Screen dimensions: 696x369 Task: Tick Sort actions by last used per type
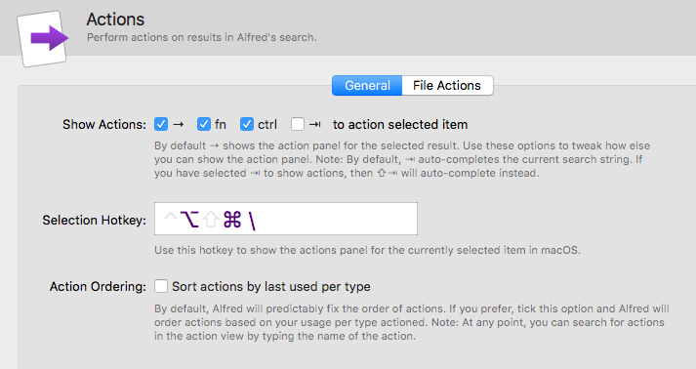[x=161, y=286]
